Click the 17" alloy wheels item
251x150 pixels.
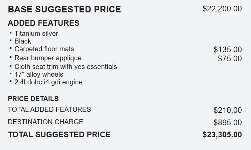(39, 74)
